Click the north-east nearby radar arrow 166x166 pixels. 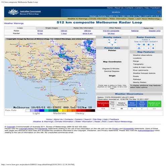[x=115, y=40]
